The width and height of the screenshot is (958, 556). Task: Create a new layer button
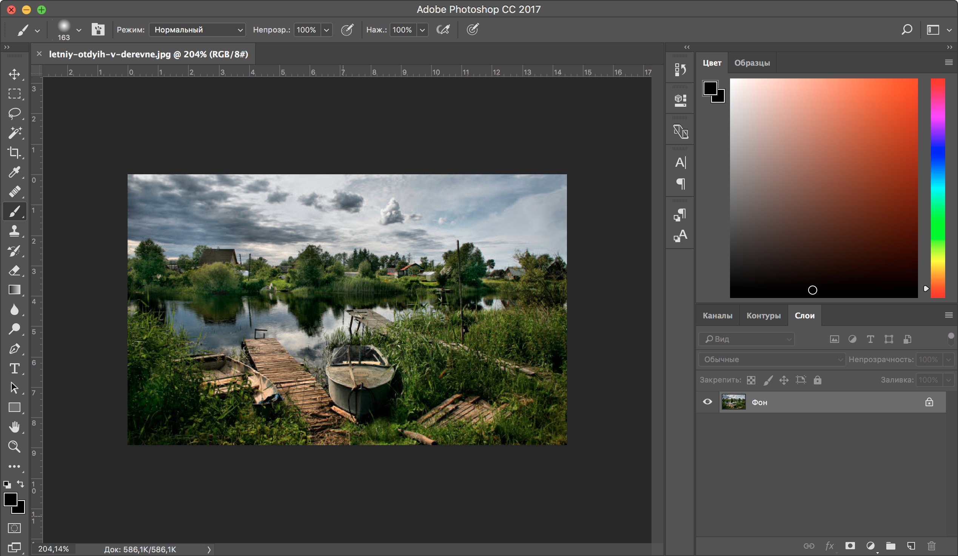click(911, 546)
